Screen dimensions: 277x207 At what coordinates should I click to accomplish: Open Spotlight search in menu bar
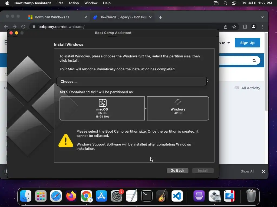tap(225, 3)
